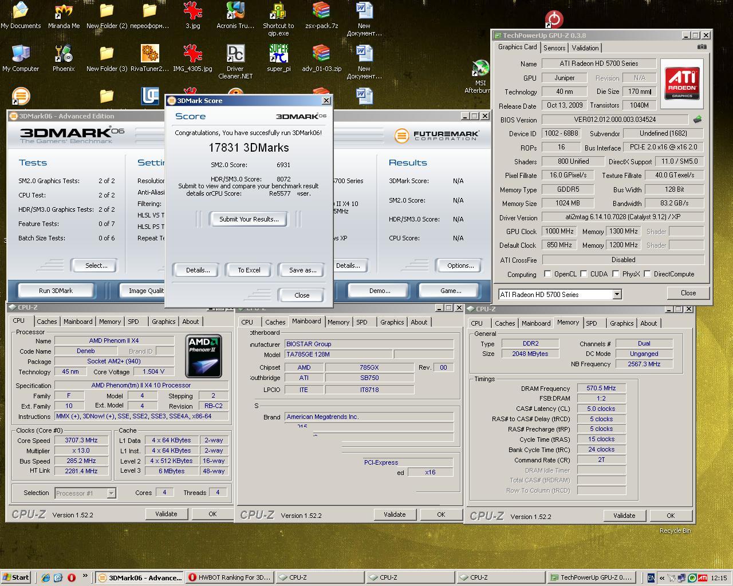Switch to the TechPowerUp GPU-Z taskbar item
The height and width of the screenshot is (586, 733).
coord(593,577)
